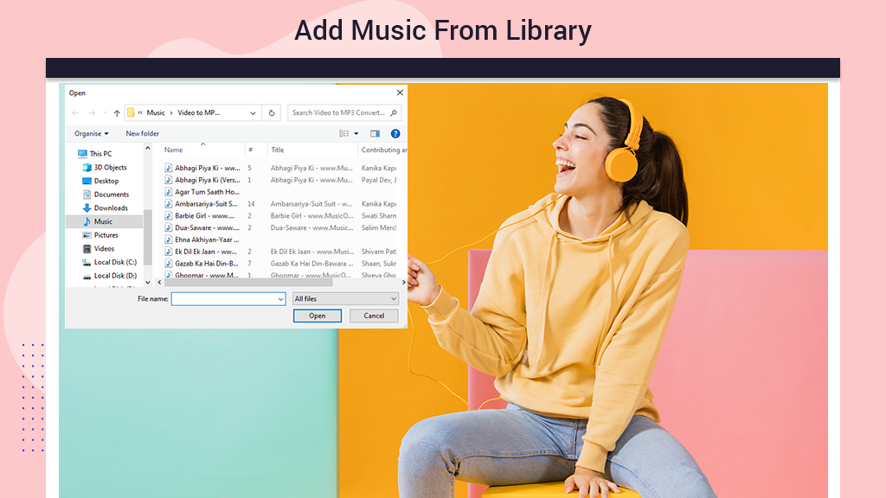Open the Help question mark
This screenshot has width=886, height=498.
point(395,134)
